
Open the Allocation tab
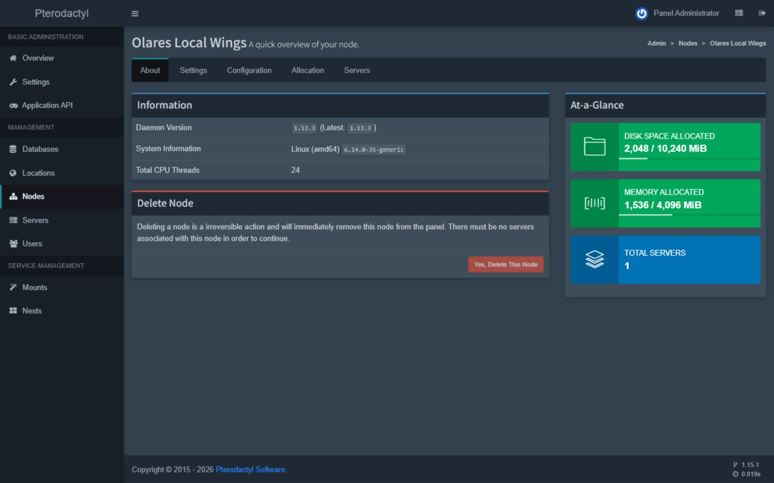point(308,70)
